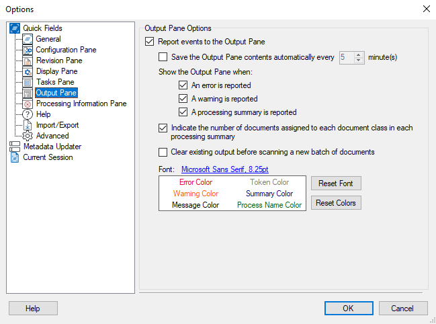Viewport: 436px width, 324px height.
Task: Click the auto-save minutes input field
Action: coord(347,57)
